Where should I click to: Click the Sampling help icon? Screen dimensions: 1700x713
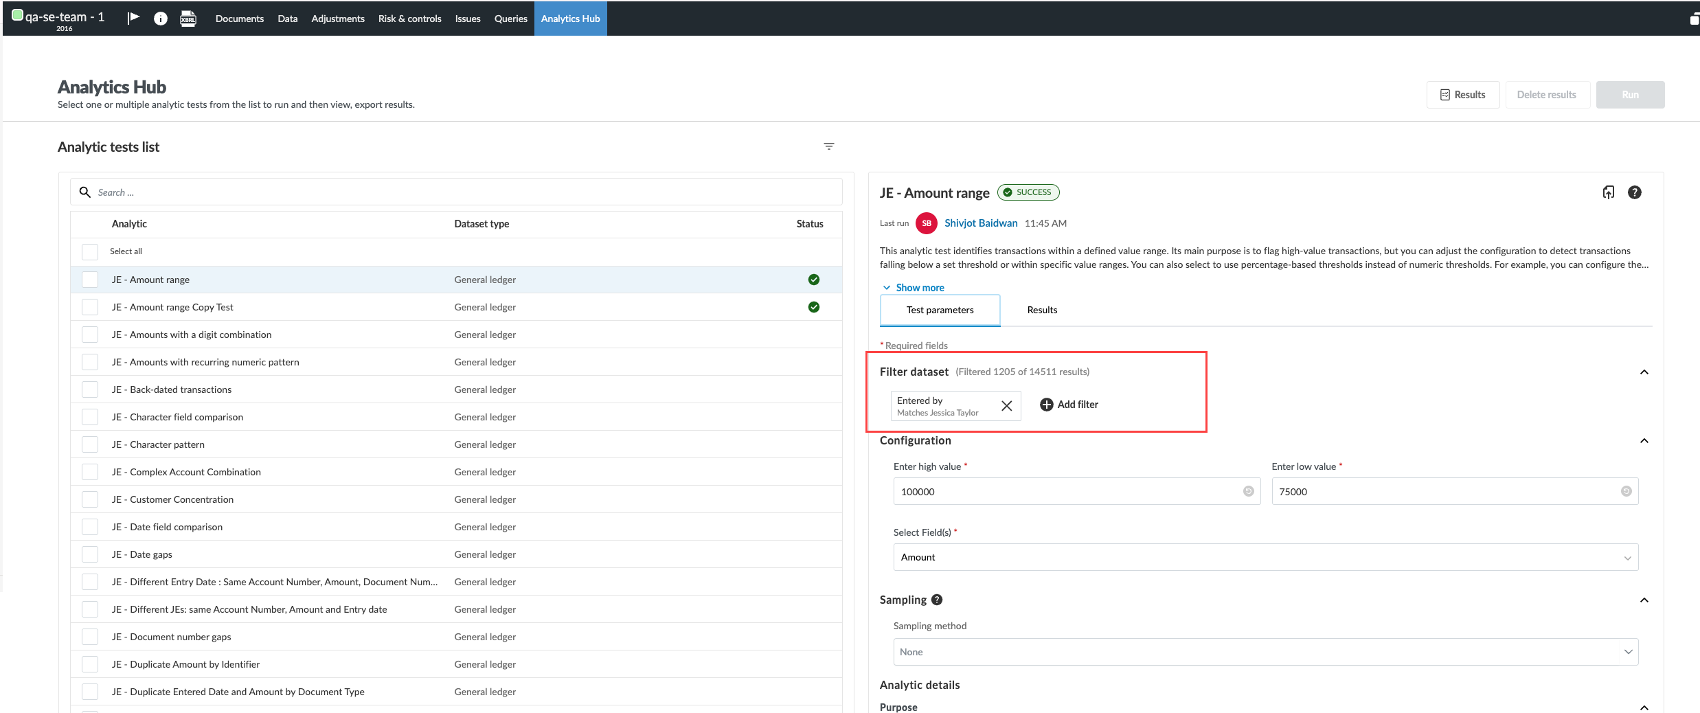click(x=937, y=600)
